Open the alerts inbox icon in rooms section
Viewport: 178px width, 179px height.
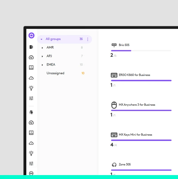31,67
